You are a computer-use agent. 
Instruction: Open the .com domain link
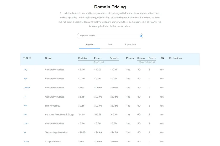point(26,124)
